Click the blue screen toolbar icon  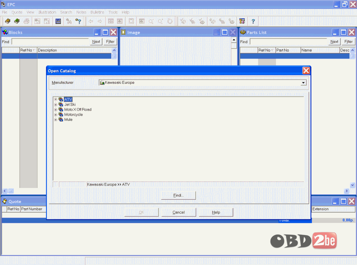[58, 21]
